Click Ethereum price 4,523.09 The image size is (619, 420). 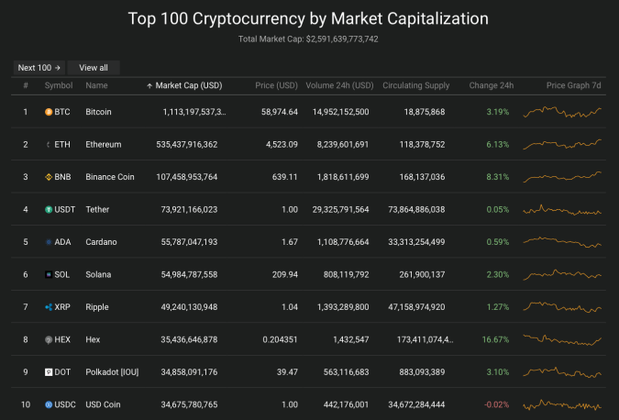(x=282, y=145)
